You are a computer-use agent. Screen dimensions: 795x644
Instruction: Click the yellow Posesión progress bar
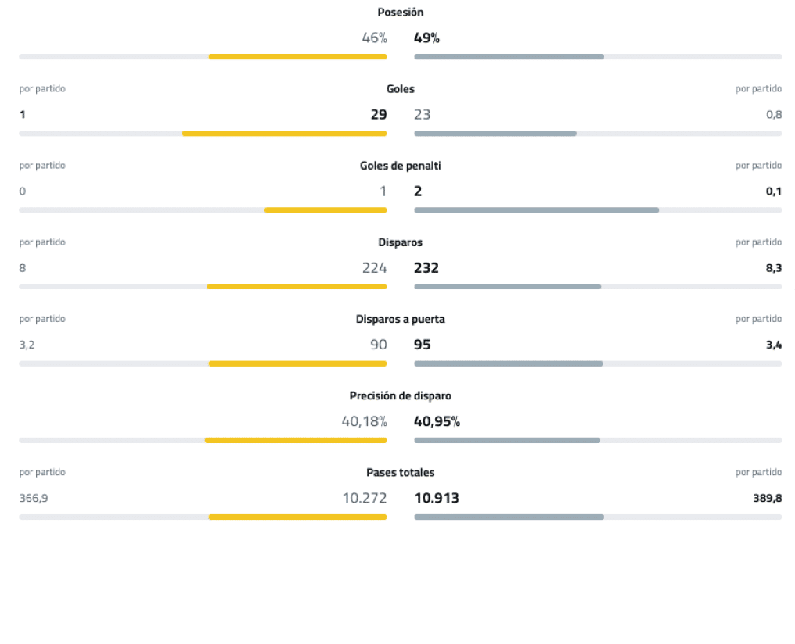(x=297, y=57)
